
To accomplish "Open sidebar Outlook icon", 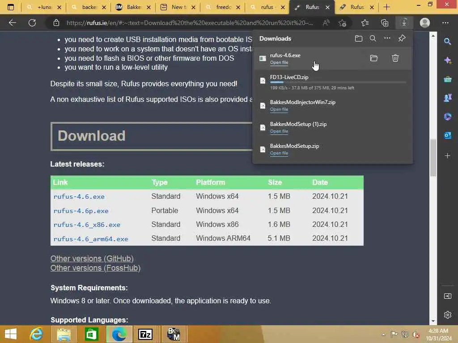I will tap(447, 135).
